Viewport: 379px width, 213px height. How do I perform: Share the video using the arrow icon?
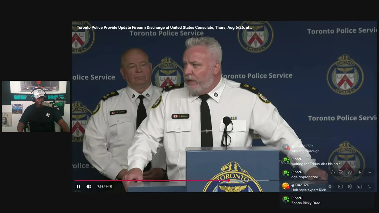(x=350, y=172)
